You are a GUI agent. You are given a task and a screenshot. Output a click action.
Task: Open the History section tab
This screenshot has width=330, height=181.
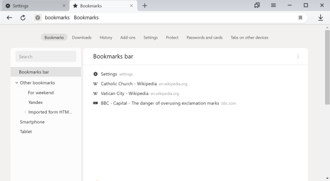[x=106, y=37]
